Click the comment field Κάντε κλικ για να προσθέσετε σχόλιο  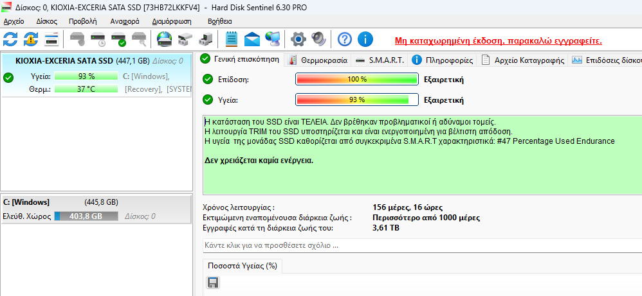coord(422,246)
